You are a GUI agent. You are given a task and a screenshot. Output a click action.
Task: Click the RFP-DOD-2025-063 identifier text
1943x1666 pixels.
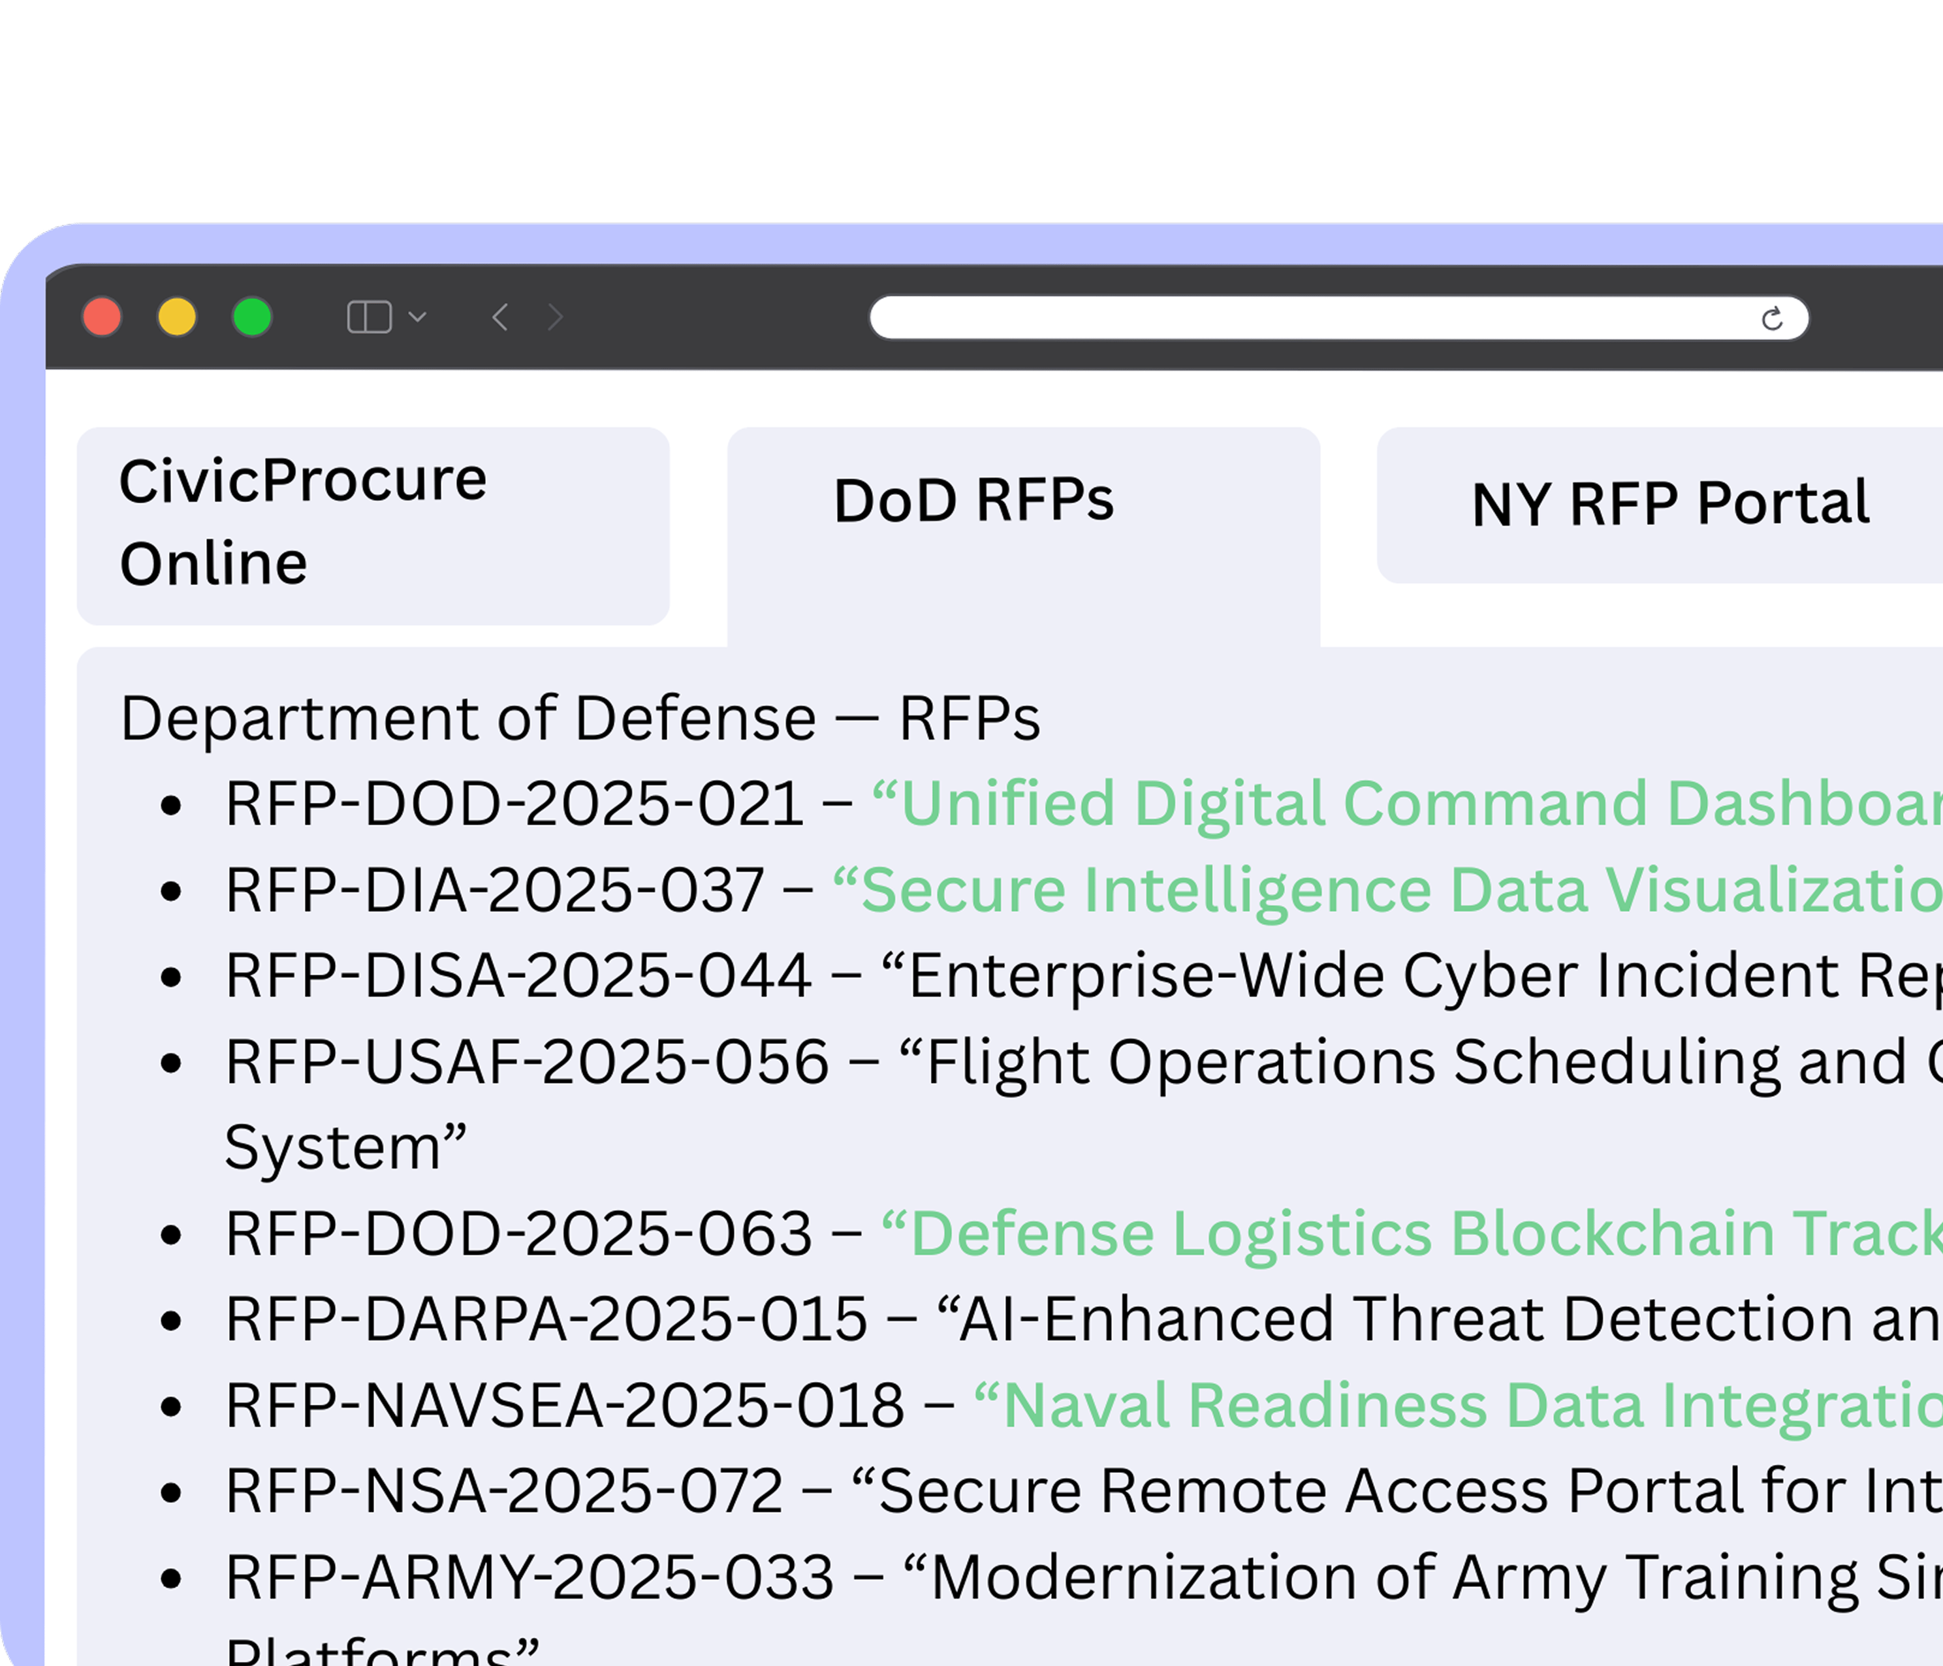click(x=518, y=1234)
